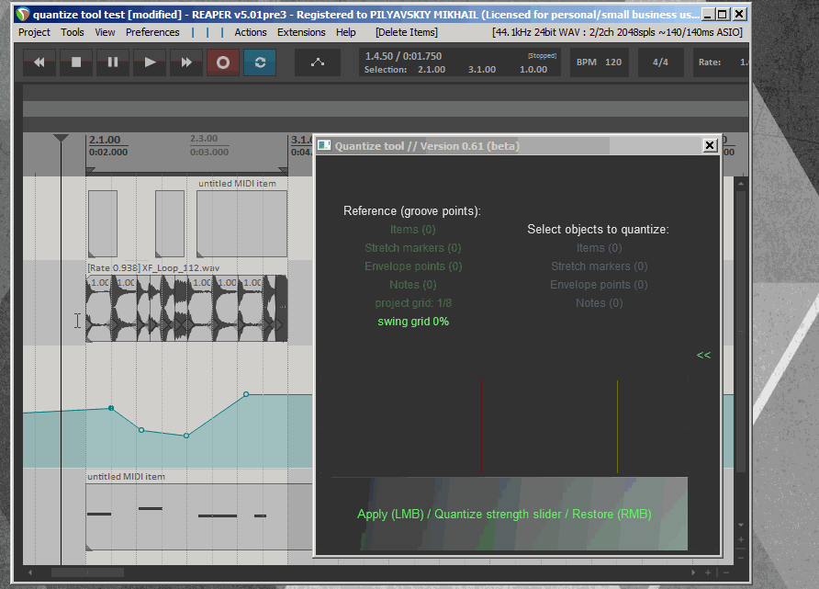Image resolution: width=819 pixels, height=589 pixels.
Task: Click the 2.1.00 ruler marker
Action: point(105,140)
